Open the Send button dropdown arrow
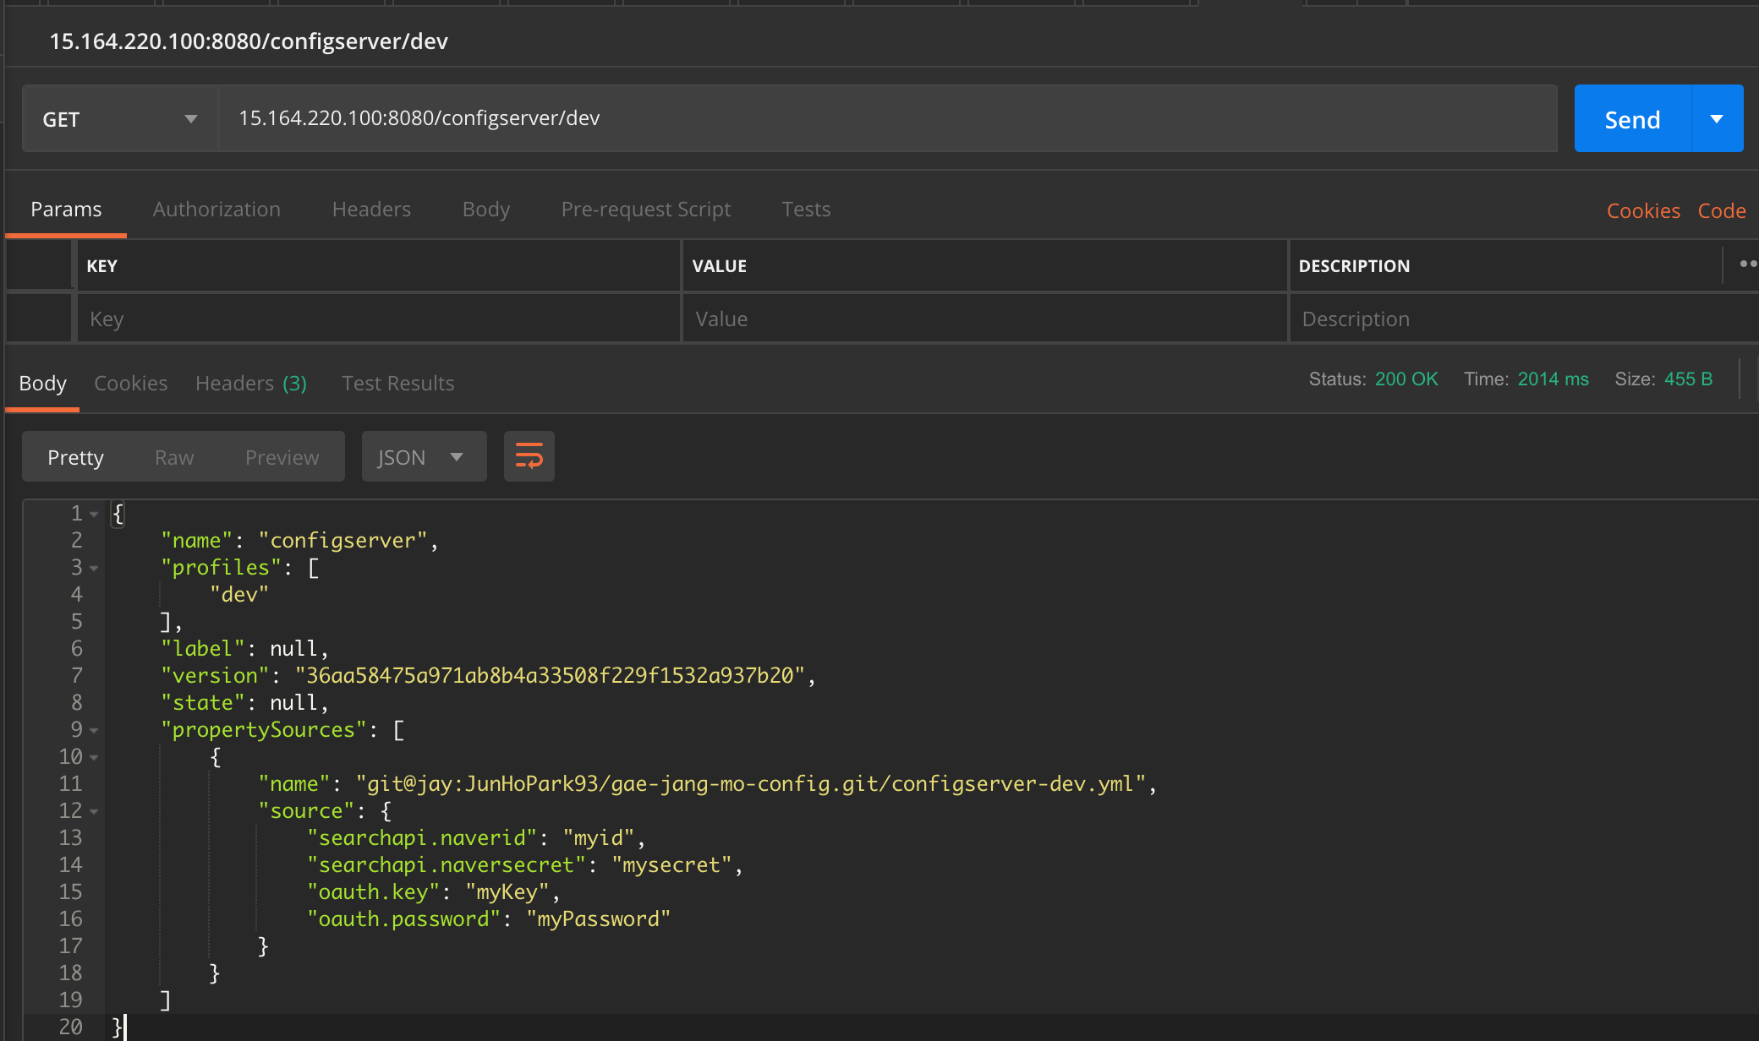Image resolution: width=1759 pixels, height=1041 pixels. 1717,119
